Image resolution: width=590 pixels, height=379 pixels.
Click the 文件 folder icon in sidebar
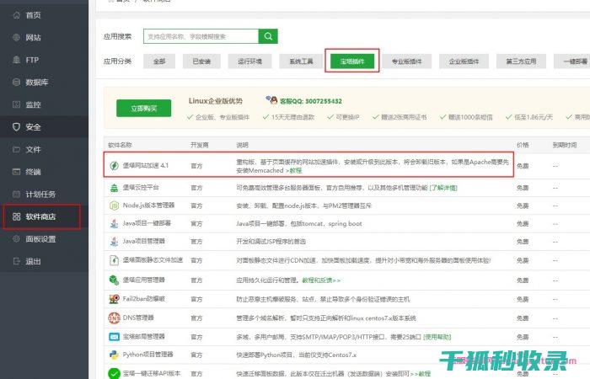pyautogui.click(x=16, y=149)
